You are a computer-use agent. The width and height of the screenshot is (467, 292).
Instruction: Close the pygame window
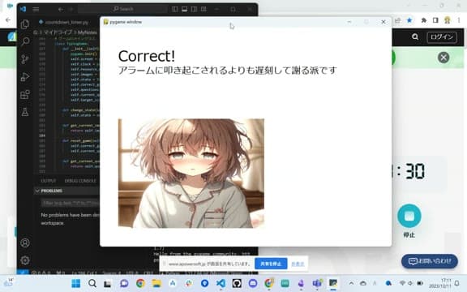click(383, 22)
